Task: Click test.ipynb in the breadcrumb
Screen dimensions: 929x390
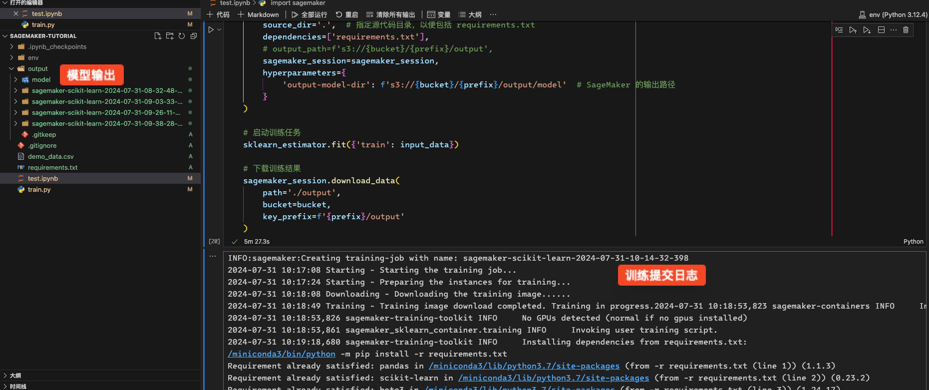Action: (235, 3)
